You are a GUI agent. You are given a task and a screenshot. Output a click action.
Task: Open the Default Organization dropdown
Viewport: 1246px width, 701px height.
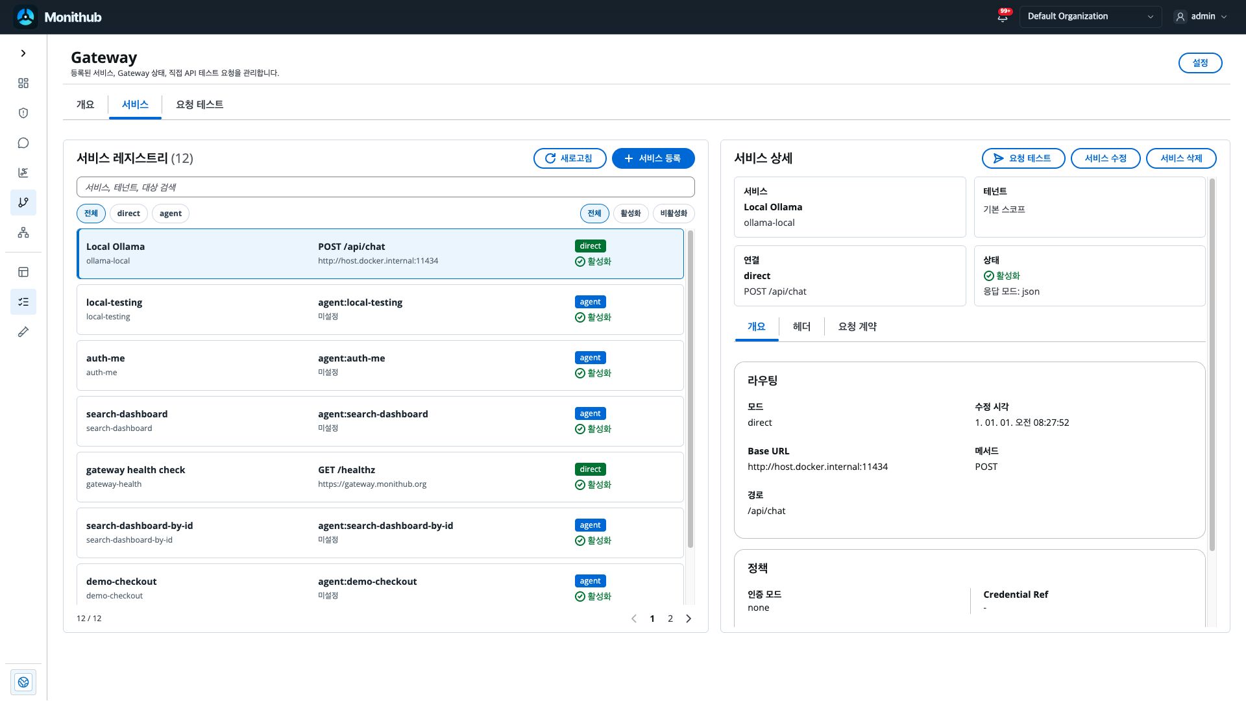1090,17
